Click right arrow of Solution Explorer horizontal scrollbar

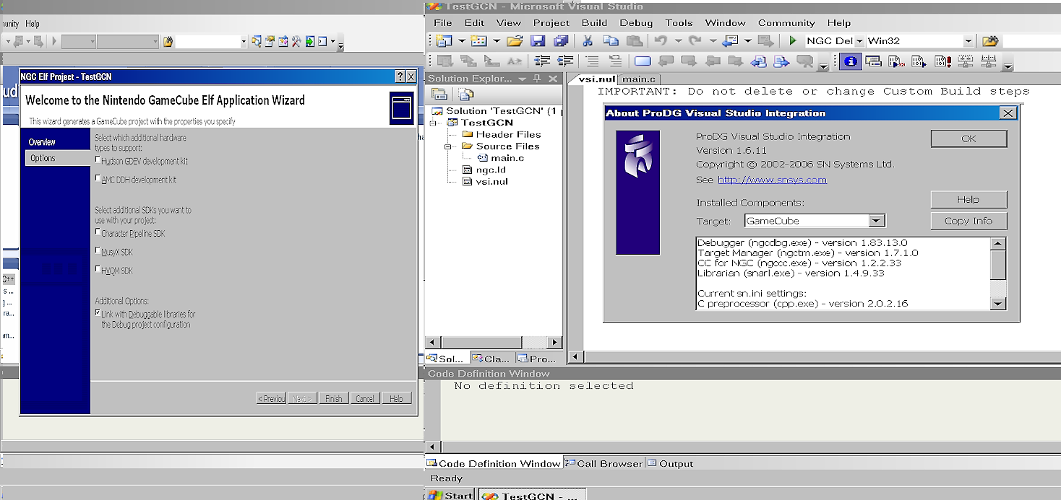click(x=554, y=342)
